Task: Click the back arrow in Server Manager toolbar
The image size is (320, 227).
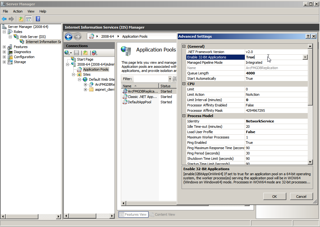Action: click(x=3, y=19)
